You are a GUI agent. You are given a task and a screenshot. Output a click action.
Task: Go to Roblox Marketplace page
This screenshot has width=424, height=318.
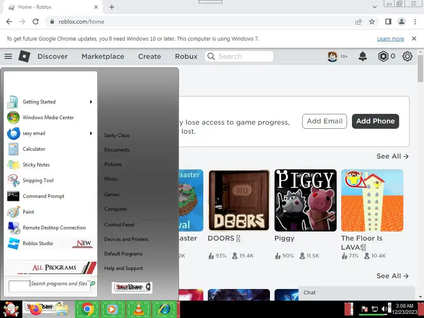pyautogui.click(x=103, y=56)
